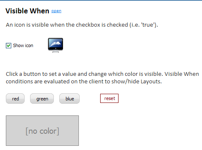This screenshot has height=150, width=202.
Task: Choose the green button
Action: pos(42,99)
